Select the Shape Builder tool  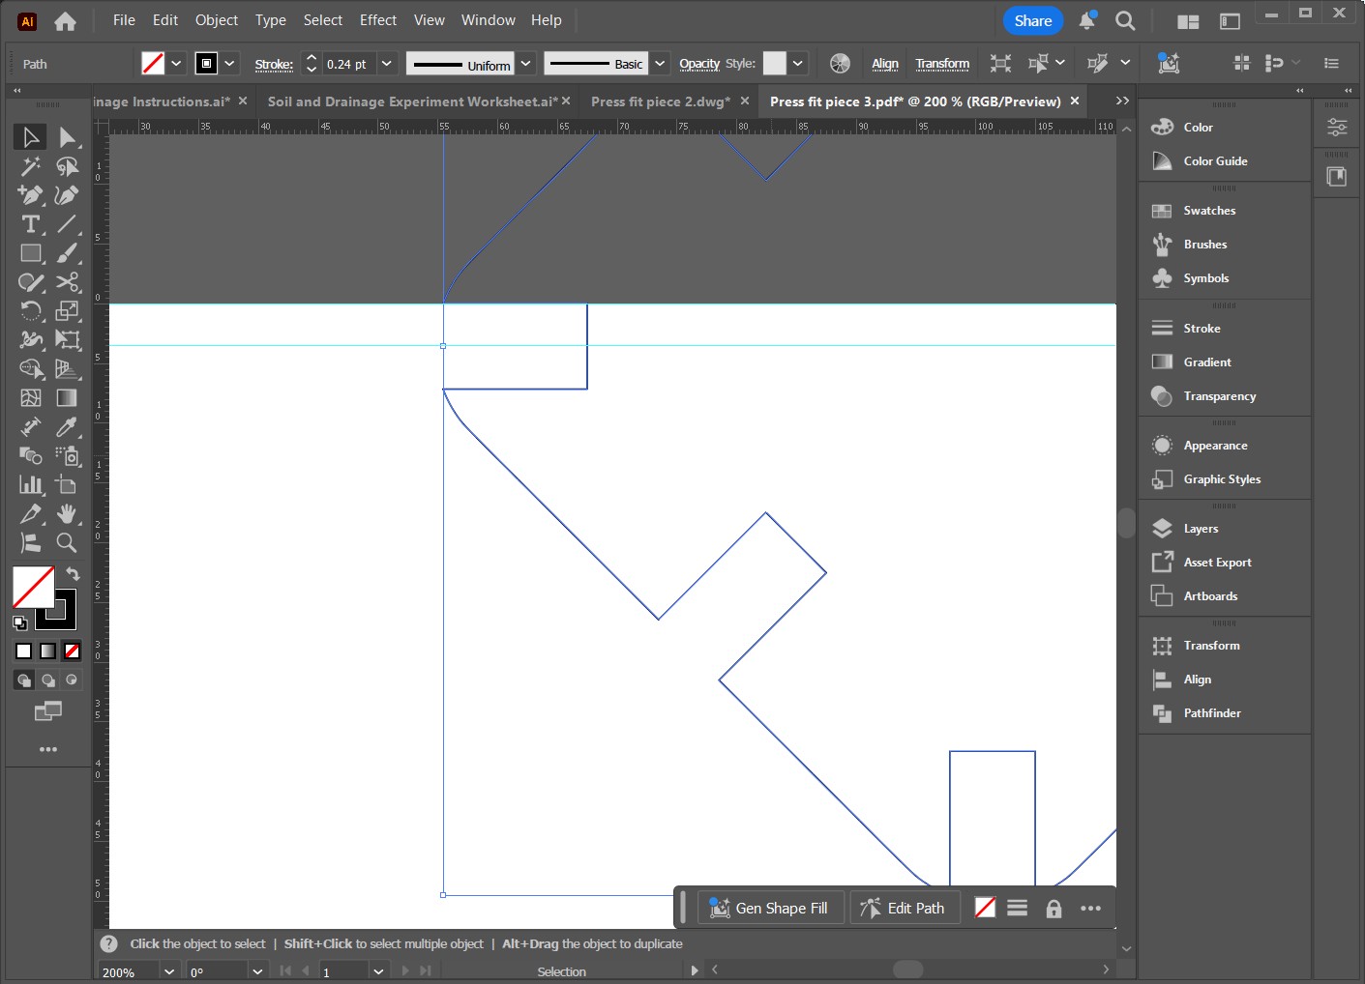tap(31, 369)
